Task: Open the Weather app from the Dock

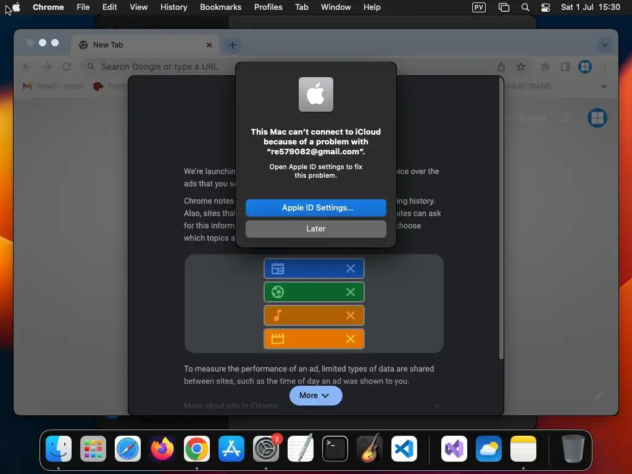Action: click(489, 449)
